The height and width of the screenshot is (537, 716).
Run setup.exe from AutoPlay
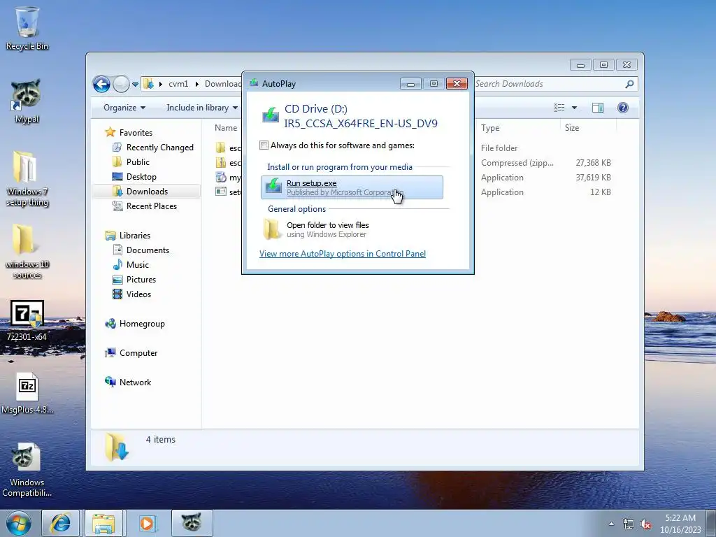pyautogui.click(x=352, y=187)
